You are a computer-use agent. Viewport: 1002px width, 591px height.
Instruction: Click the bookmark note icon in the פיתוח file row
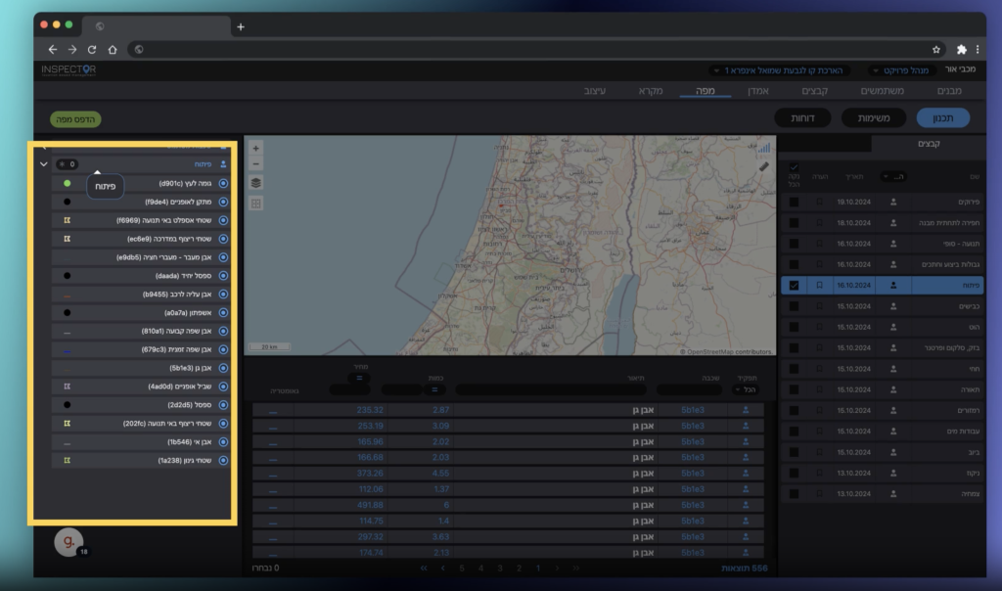click(819, 286)
